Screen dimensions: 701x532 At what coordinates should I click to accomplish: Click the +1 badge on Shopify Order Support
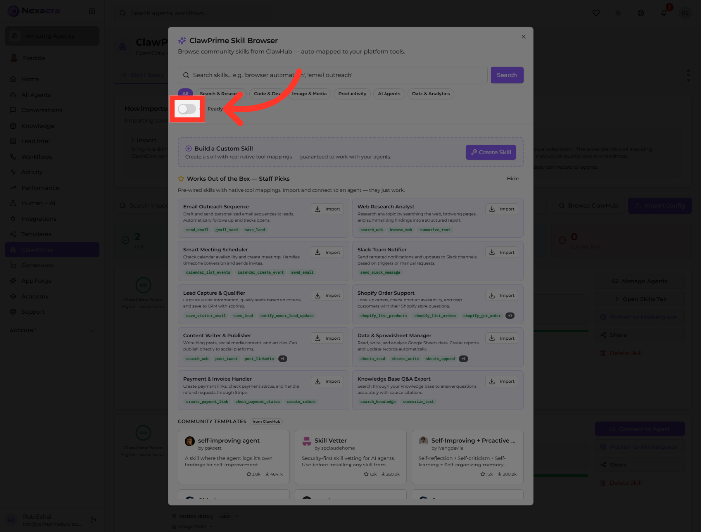pos(510,316)
